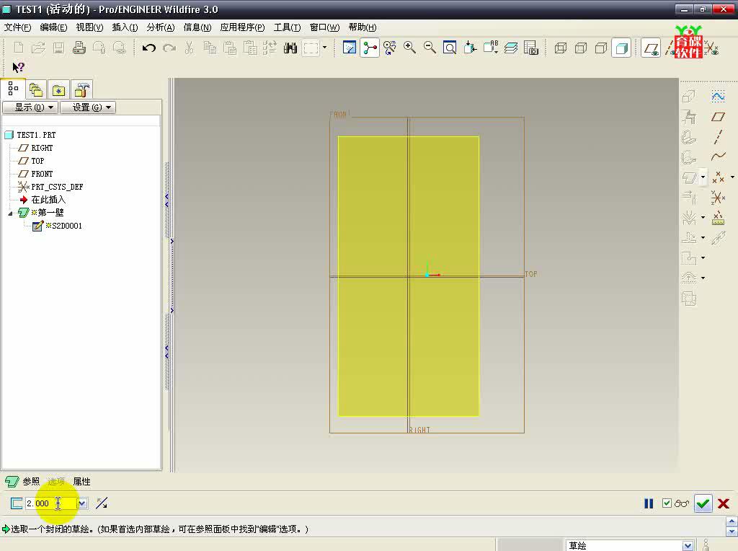The image size is (738, 551).
Task: Switch to the Connections hammer tab
Action: (x=82, y=89)
